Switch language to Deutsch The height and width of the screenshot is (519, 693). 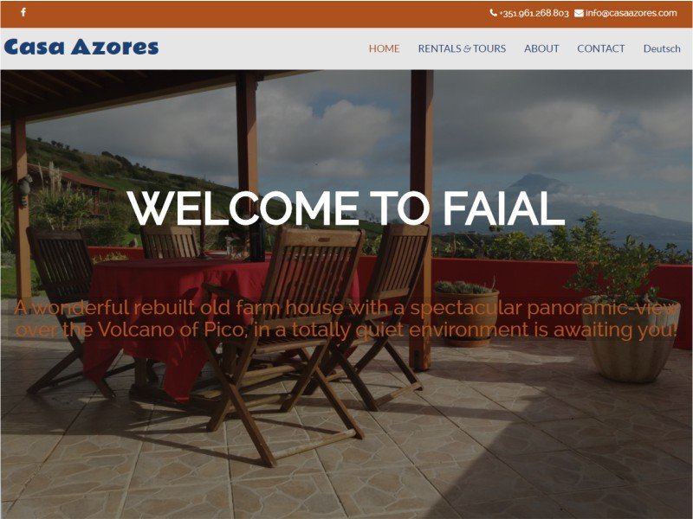[x=662, y=48]
